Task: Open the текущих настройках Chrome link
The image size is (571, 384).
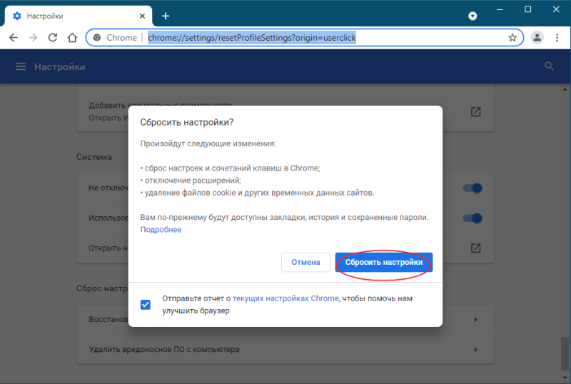Action: point(285,298)
